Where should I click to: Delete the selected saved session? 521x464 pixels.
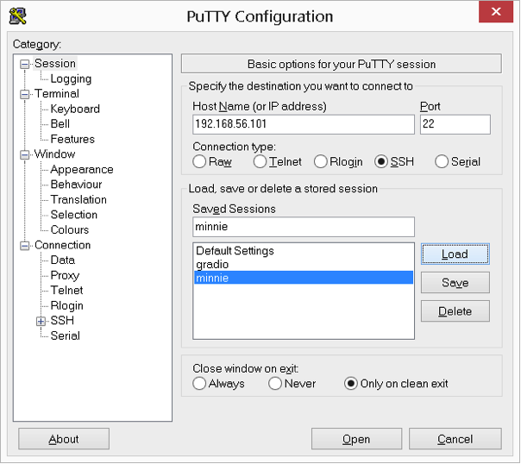pyautogui.click(x=455, y=311)
